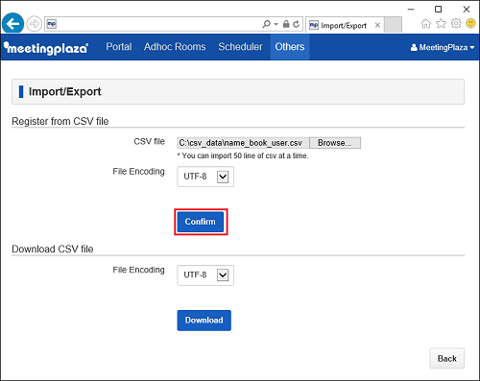
Task: Click the security lock icon
Action: [x=286, y=24]
